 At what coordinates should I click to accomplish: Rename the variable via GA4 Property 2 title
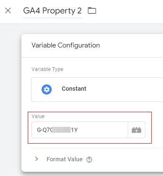(53, 11)
